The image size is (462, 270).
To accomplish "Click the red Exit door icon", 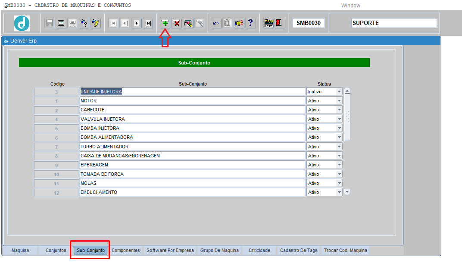I will point(279,23).
